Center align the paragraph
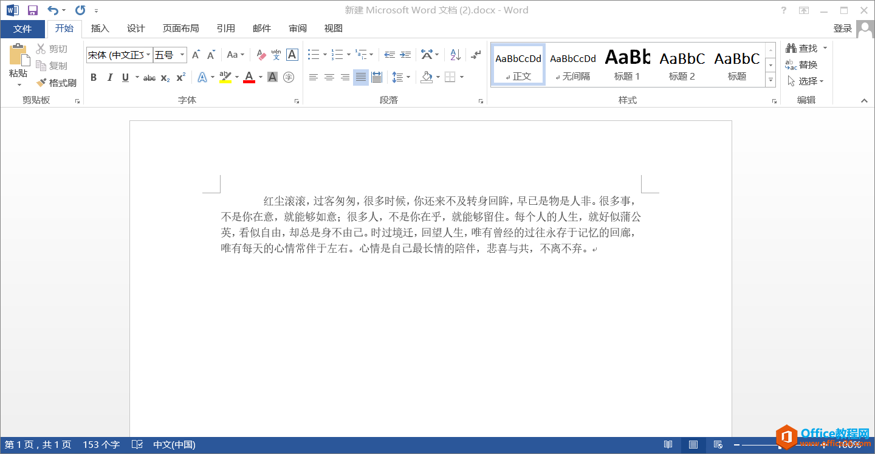This screenshot has height=454, width=875. (x=329, y=77)
